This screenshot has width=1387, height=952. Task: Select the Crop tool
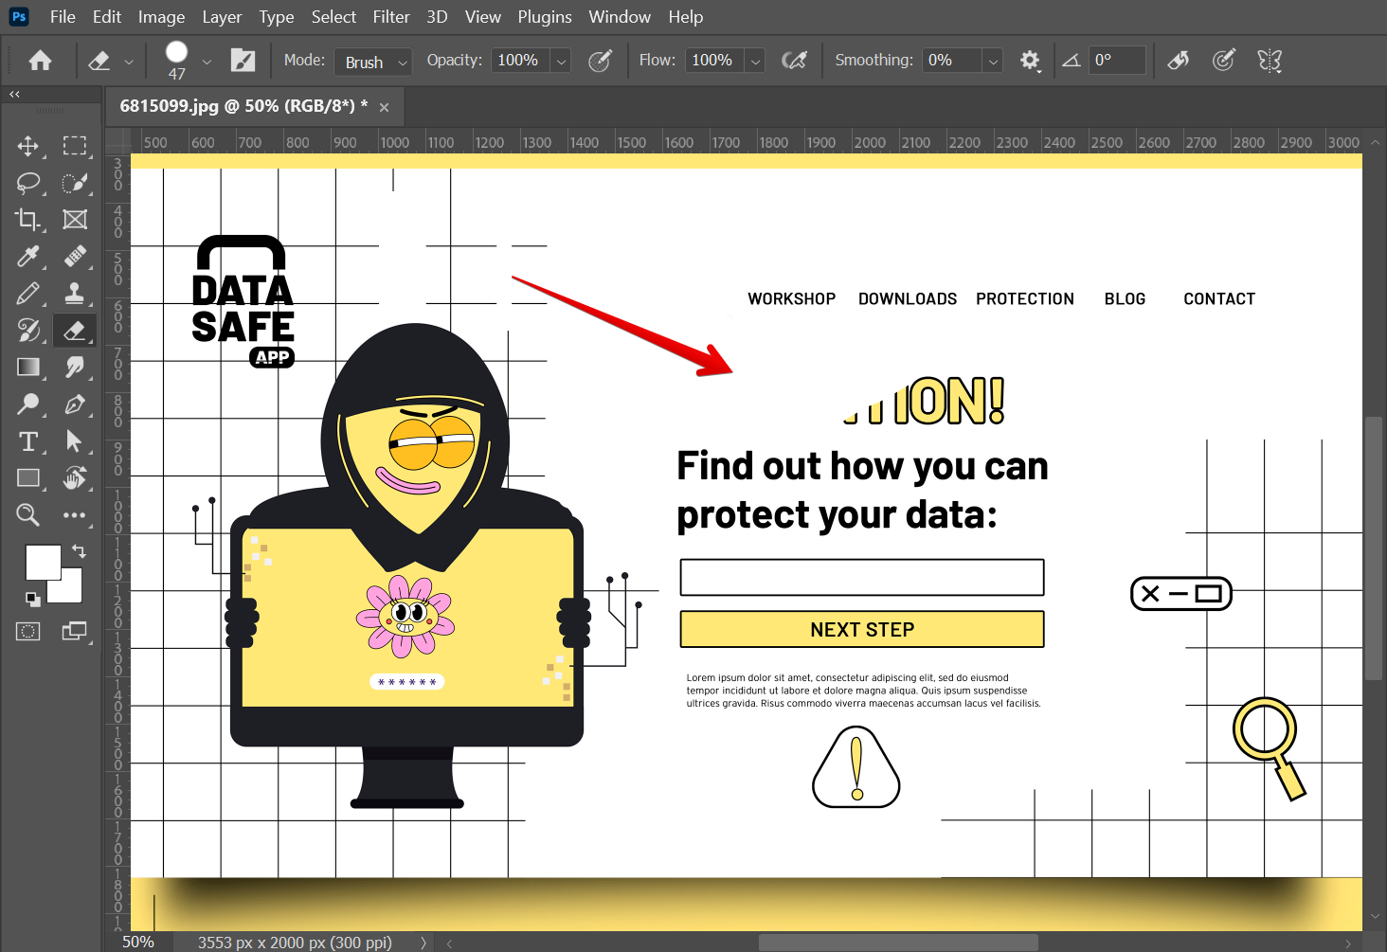[27, 220]
